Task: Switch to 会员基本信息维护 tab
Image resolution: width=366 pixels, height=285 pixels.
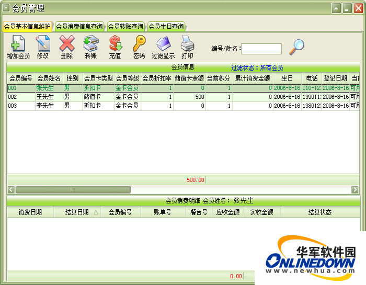Action: [x=27, y=26]
